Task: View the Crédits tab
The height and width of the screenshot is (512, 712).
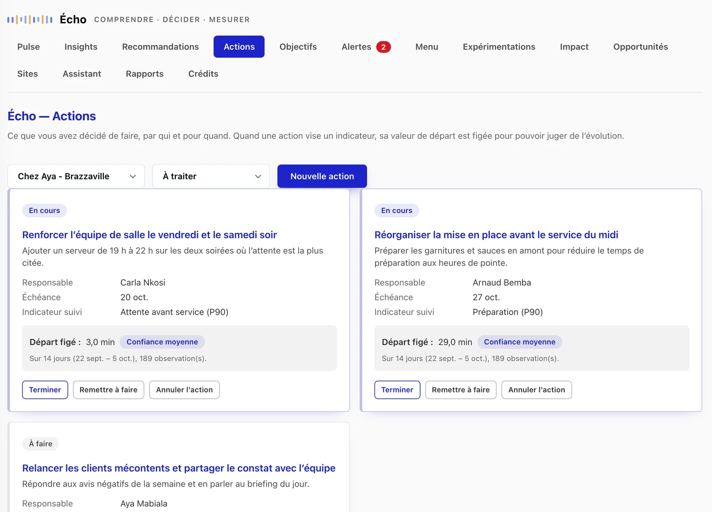Action: tap(203, 74)
